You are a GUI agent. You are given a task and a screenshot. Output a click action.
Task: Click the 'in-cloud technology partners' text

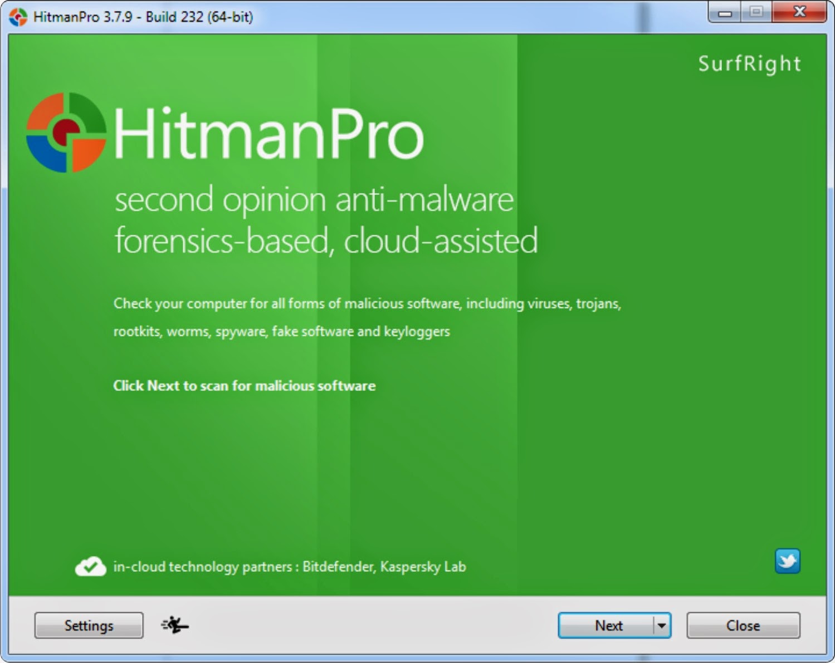coord(290,567)
